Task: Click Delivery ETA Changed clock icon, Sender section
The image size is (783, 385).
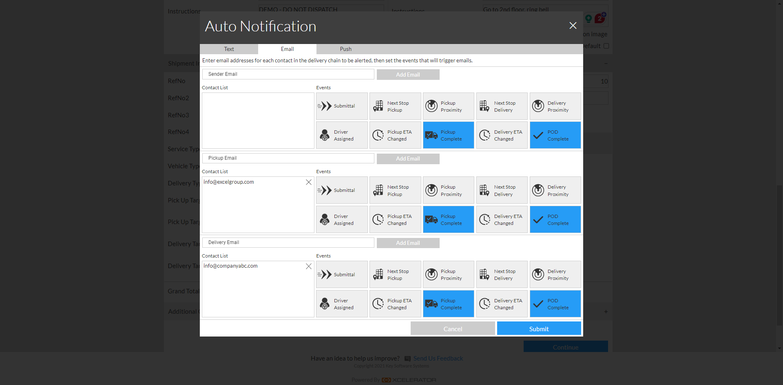Action: (x=485, y=135)
